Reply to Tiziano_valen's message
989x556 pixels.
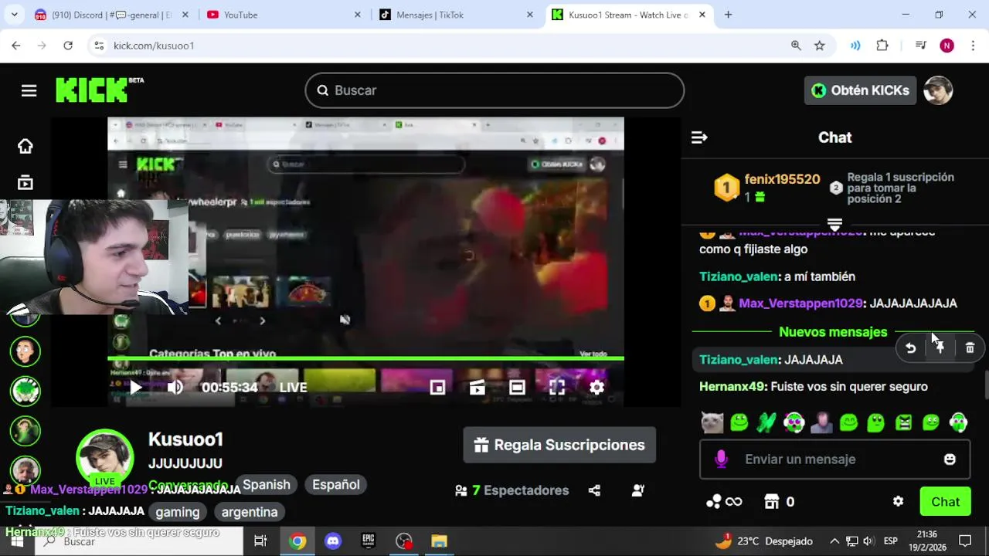point(911,348)
